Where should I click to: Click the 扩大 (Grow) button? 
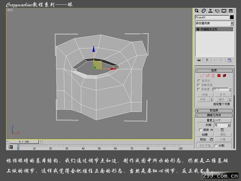pyautogui.click(x=223, y=95)
